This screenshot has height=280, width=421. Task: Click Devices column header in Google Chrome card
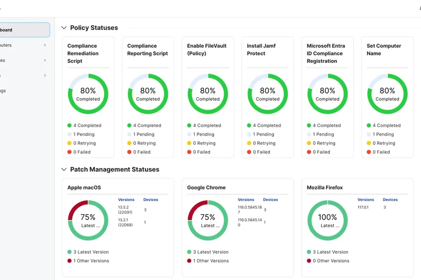(x=270, y=200)
